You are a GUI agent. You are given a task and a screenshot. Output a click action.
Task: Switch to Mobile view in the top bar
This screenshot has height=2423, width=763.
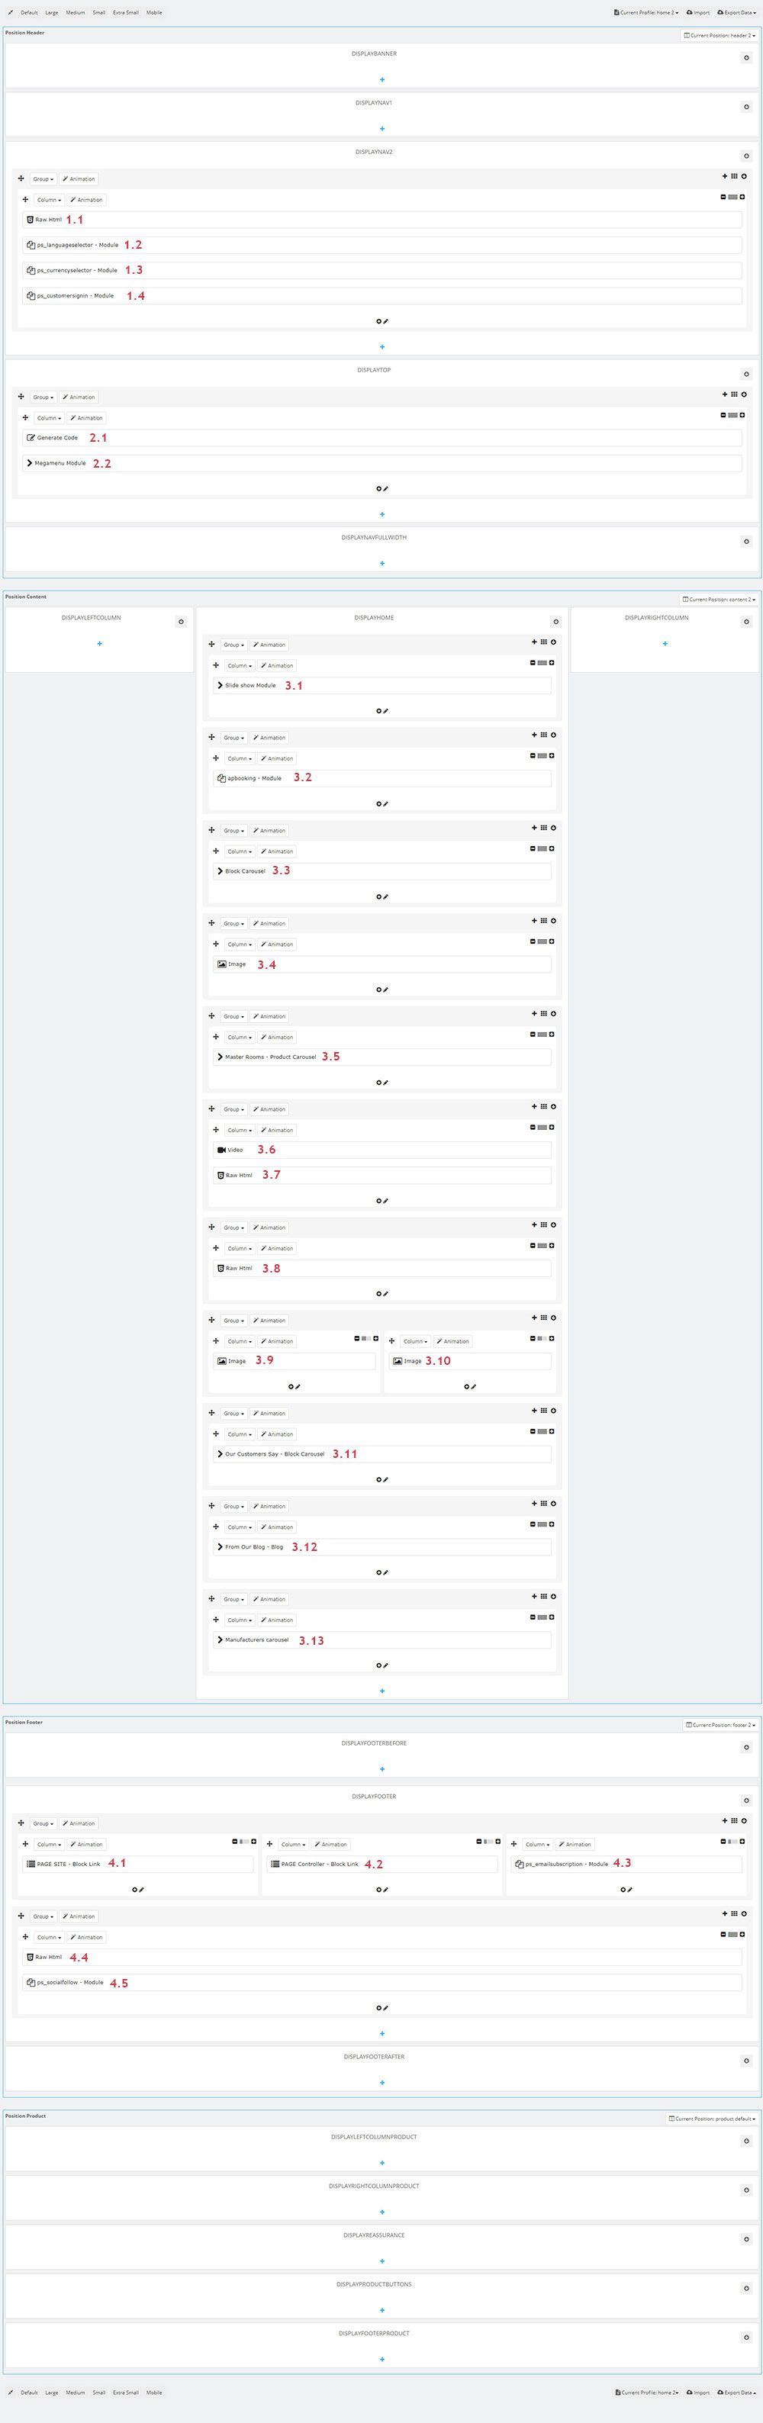[154, 12]
